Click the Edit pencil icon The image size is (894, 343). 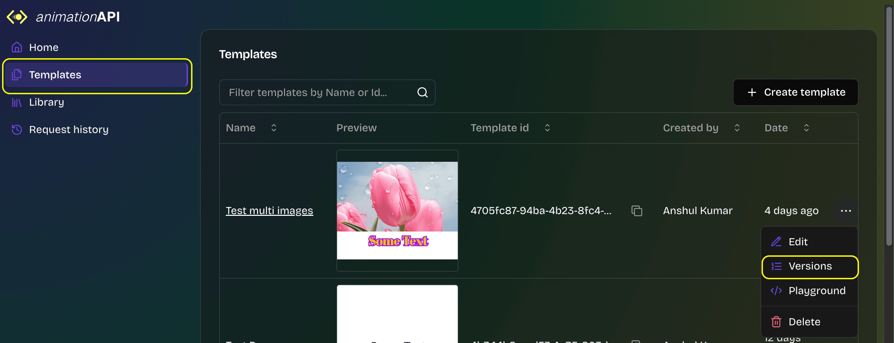(x=776, y=241)
